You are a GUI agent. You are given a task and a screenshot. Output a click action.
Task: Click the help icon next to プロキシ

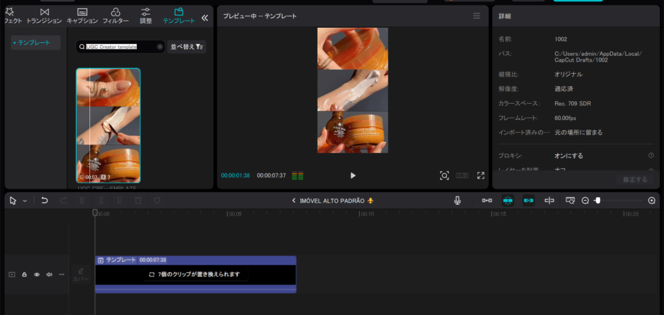click(x=651, y=156)
